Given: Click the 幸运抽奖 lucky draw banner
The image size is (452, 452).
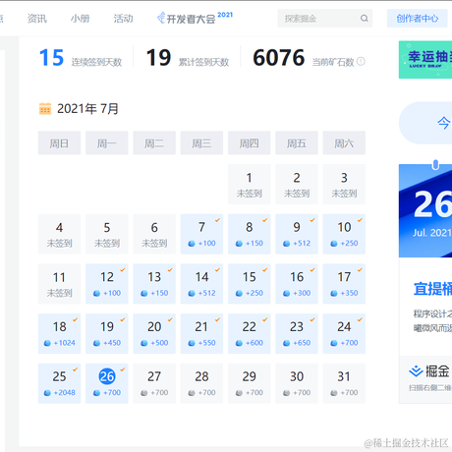Looking at the screenshot, I should 425,60.
